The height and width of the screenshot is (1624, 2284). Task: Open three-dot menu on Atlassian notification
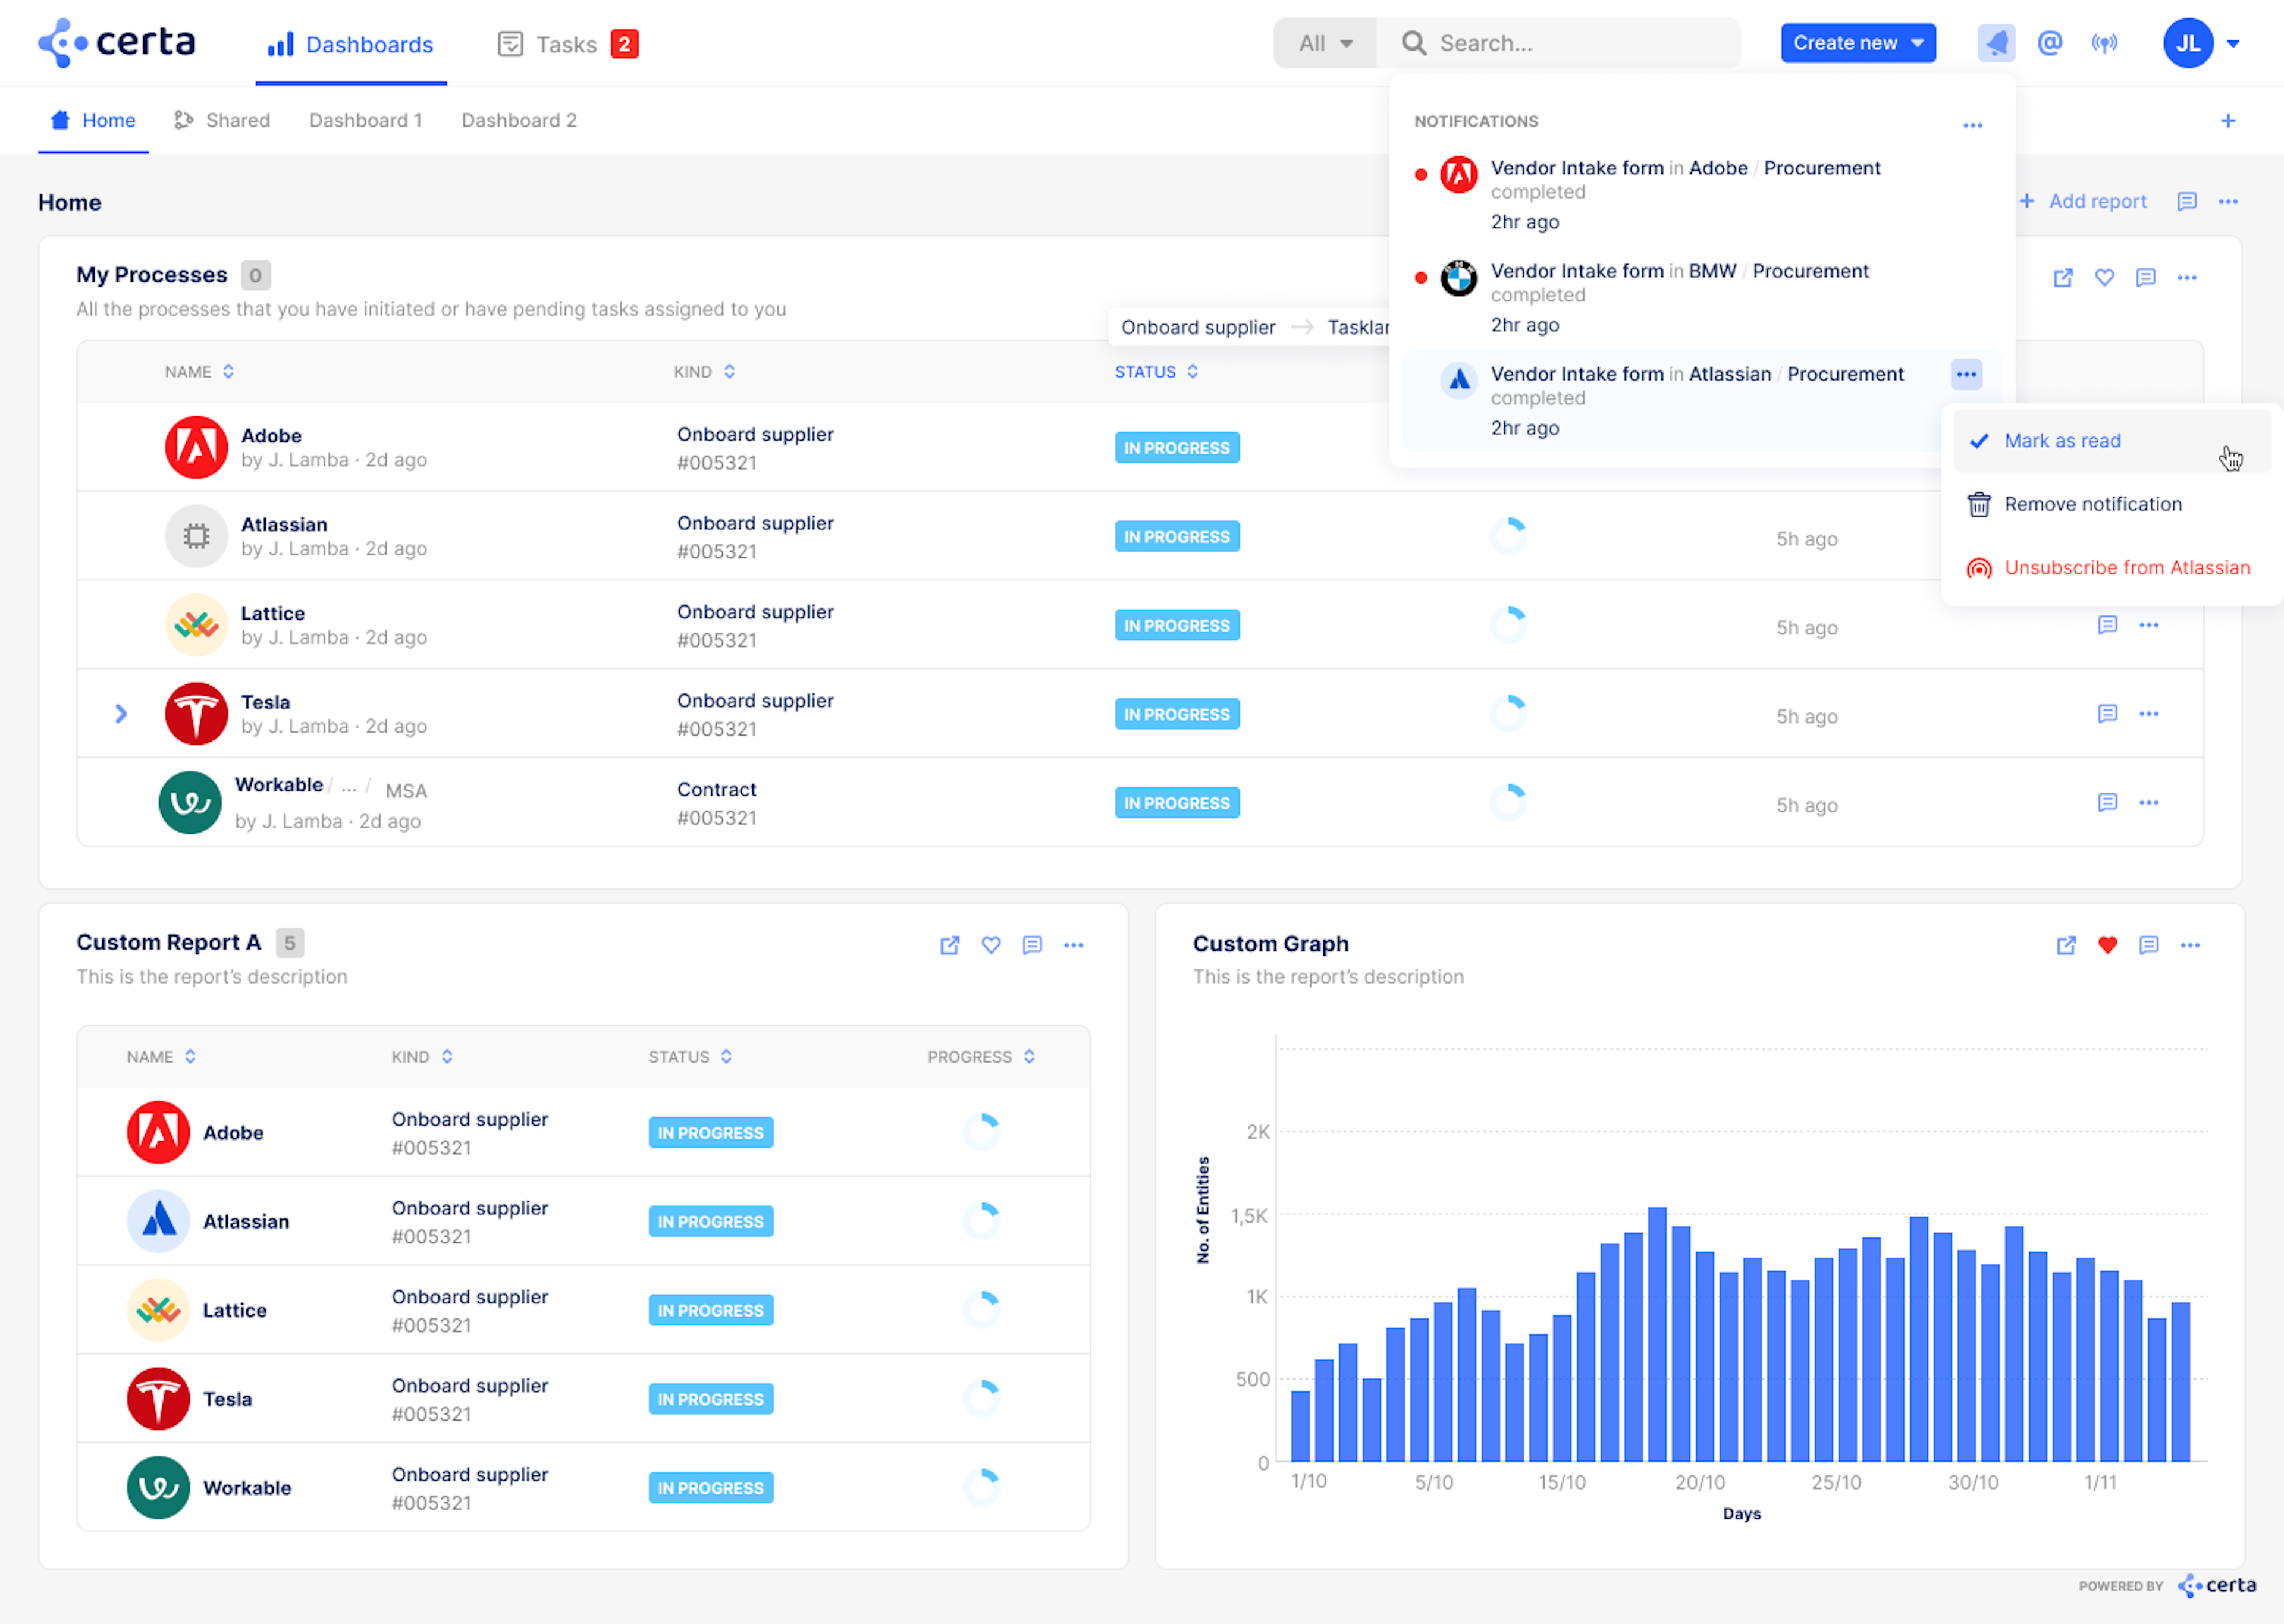[x=1965, y=375]
